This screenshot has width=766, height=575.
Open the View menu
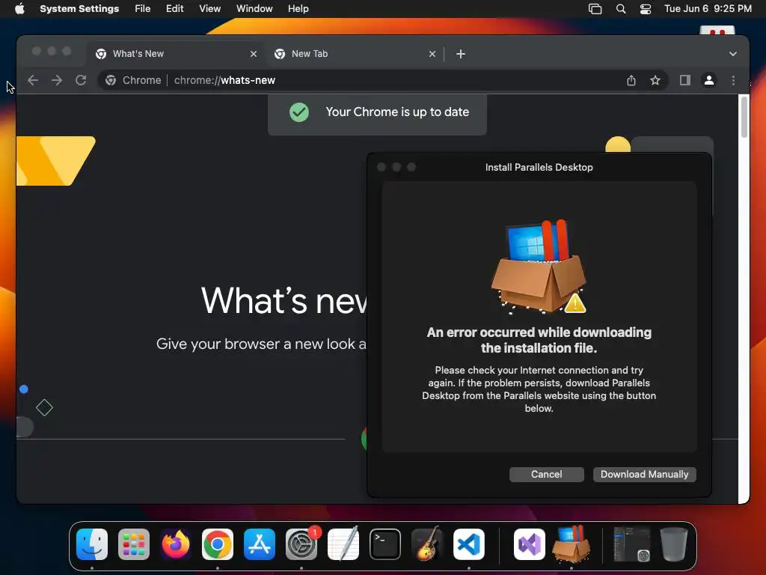(x=209, y=9)
